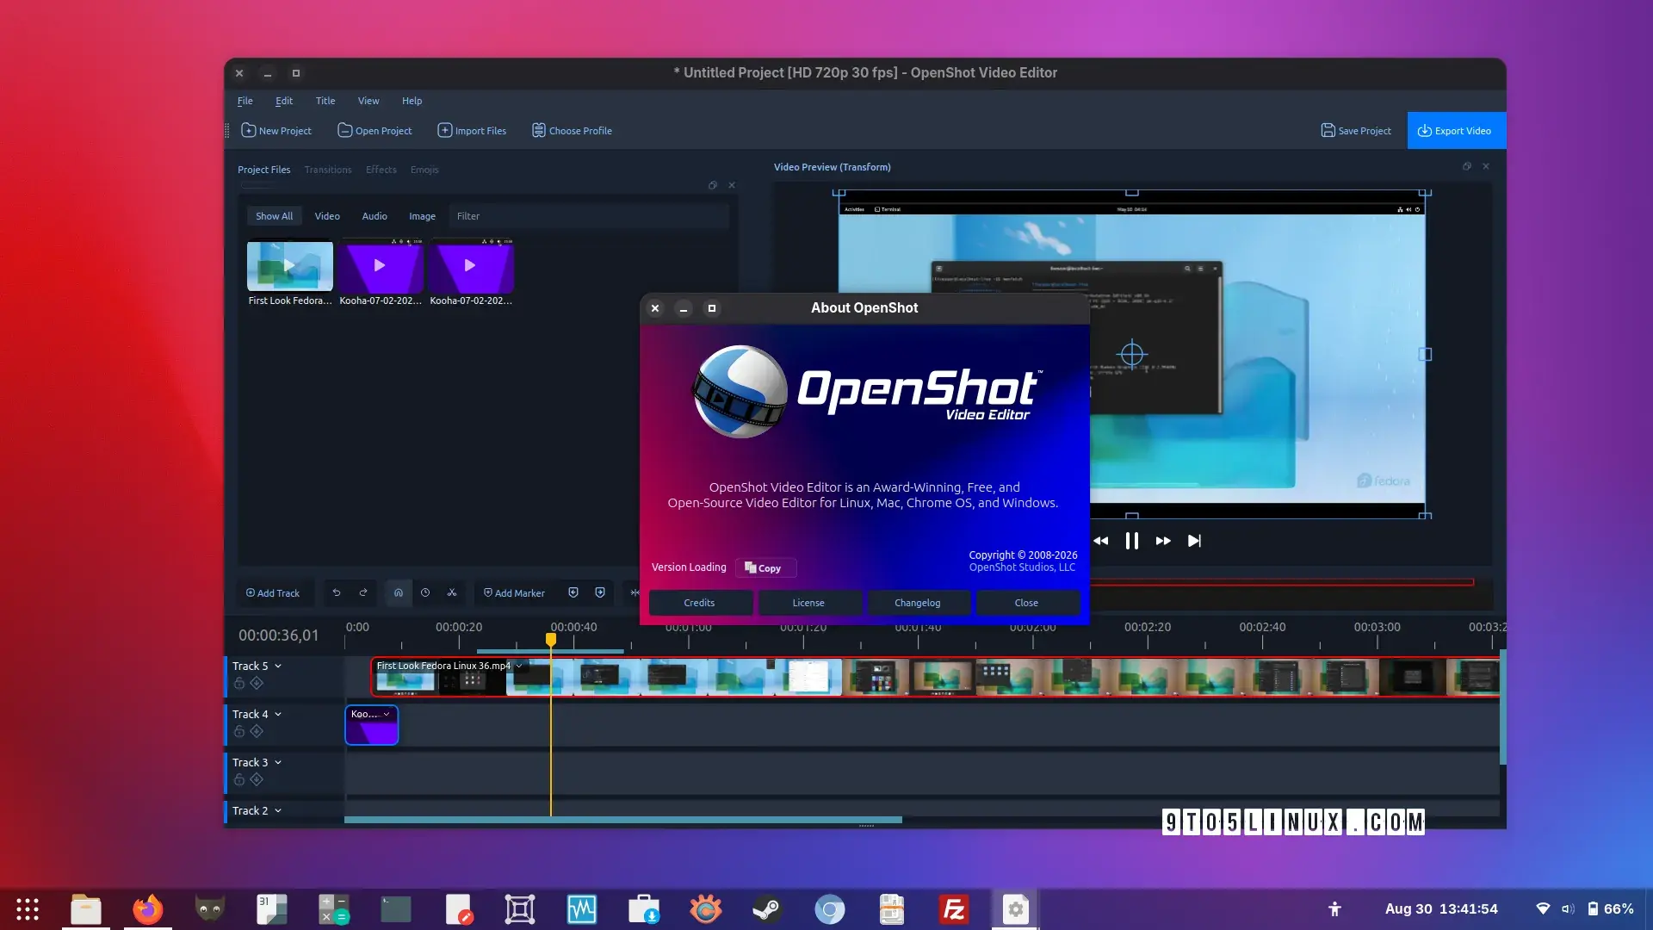Click the keyframe diamond icon on Track 3
The height and width of the screenshot is (930, 1653).
[257, 779]
